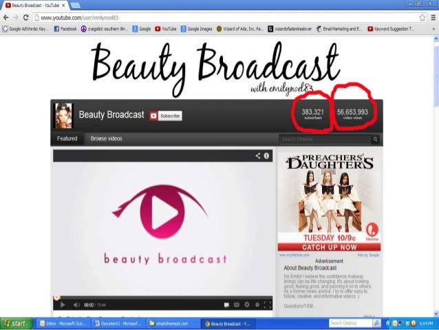Open the wizardofadsmikeslover bookmark
The height and width of the screenshot is (330, 439).
tap(290, 29)
